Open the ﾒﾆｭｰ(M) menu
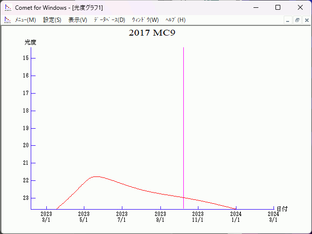 25,20
